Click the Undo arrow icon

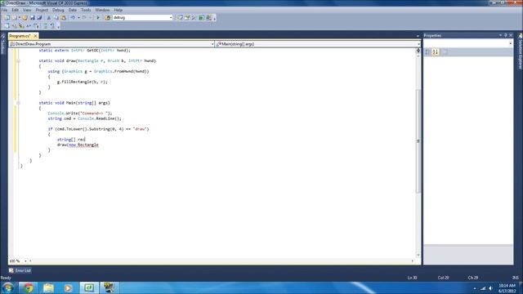[73, 18]
